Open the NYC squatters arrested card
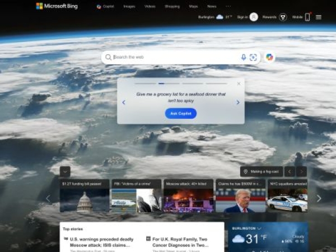The image size is (336, 252). tap(288, 195)
